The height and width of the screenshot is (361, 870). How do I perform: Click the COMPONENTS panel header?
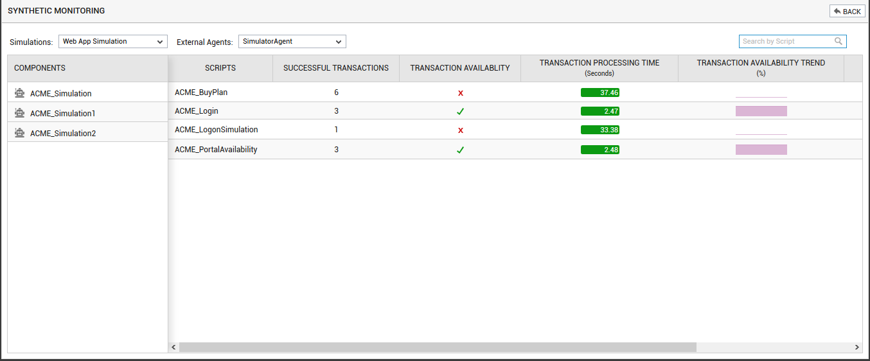87,68
